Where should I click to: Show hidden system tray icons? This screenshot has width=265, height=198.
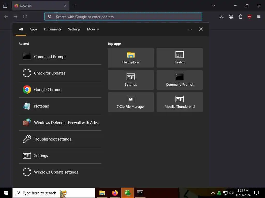point(213,193)
